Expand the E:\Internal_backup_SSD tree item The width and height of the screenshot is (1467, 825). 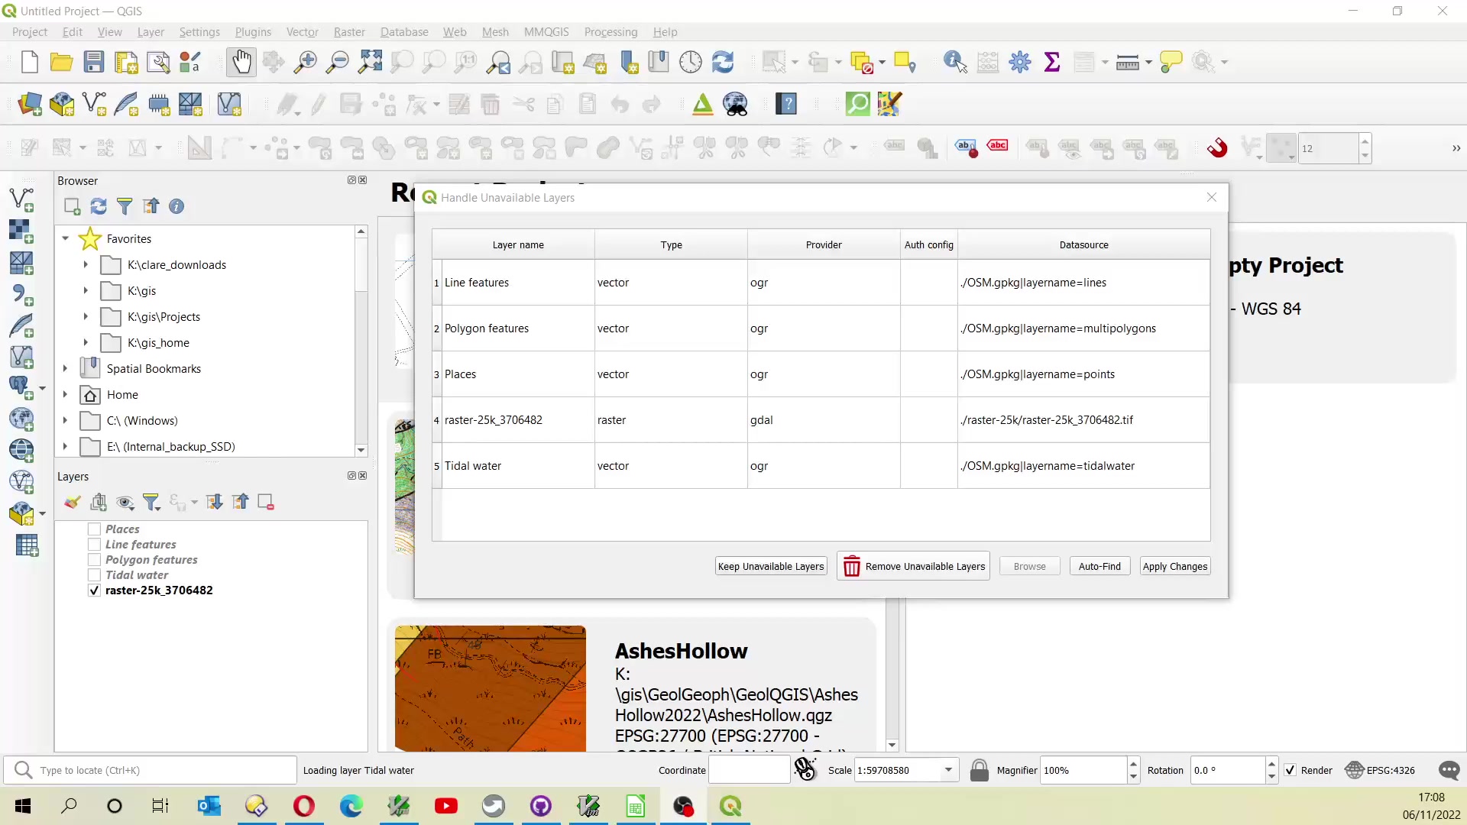point(64,446)
